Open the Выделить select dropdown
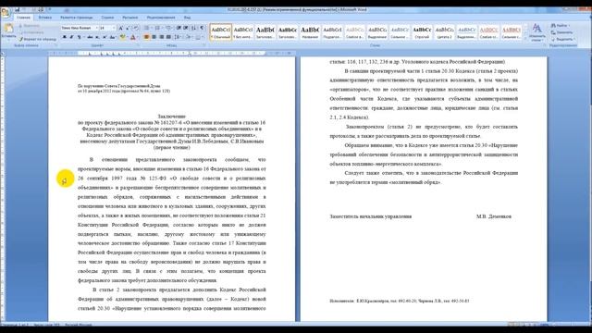Image resolution: width=592 pixels, height=333 pixels. coord(563,39)
